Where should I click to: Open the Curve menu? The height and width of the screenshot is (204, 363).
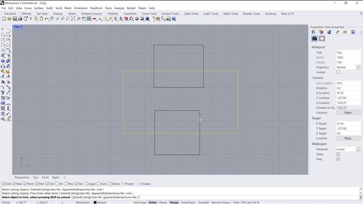click(28, 8)
